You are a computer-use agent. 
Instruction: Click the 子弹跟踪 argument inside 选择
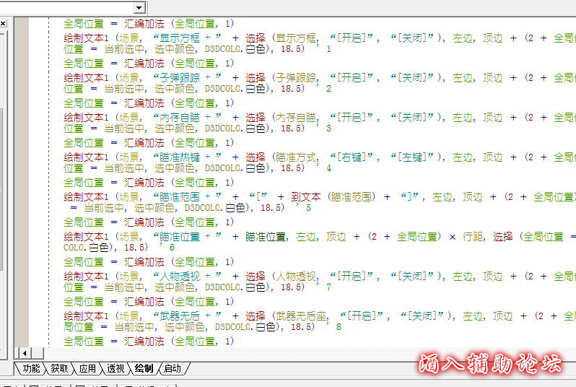(296, 77)
